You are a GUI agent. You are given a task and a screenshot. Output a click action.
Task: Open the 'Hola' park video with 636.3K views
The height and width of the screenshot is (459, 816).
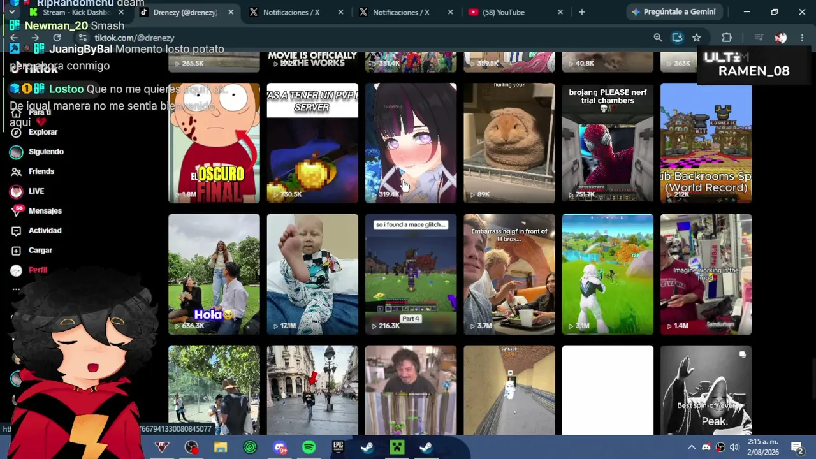(214, 274)
